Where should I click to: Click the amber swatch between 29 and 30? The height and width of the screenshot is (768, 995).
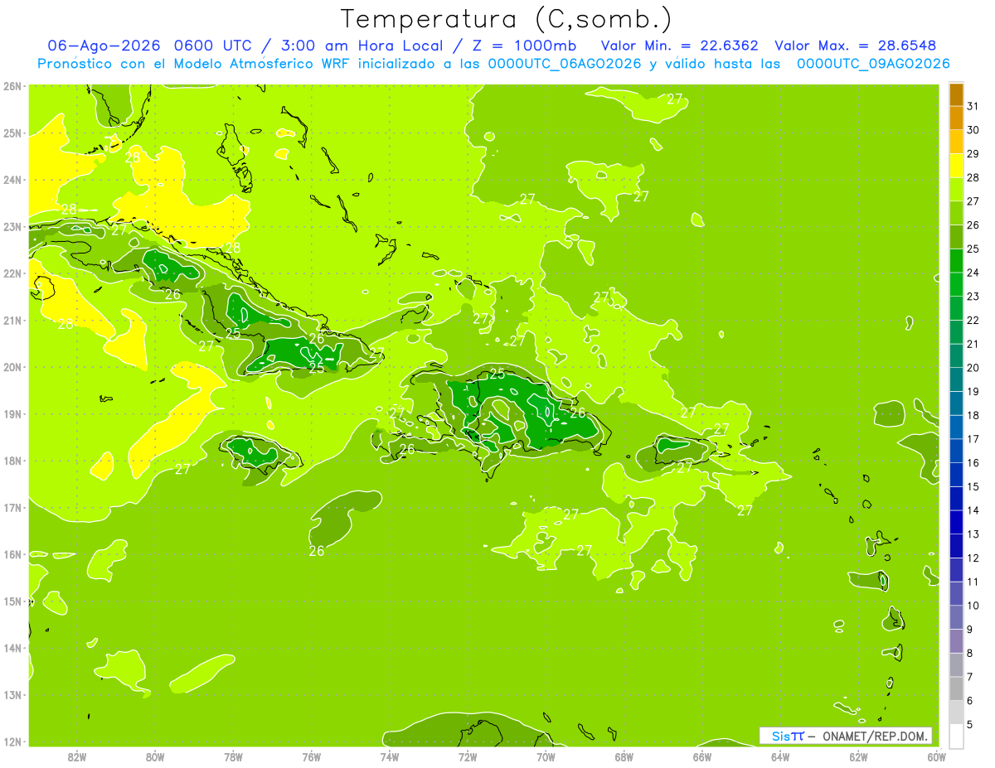[956, 142]
